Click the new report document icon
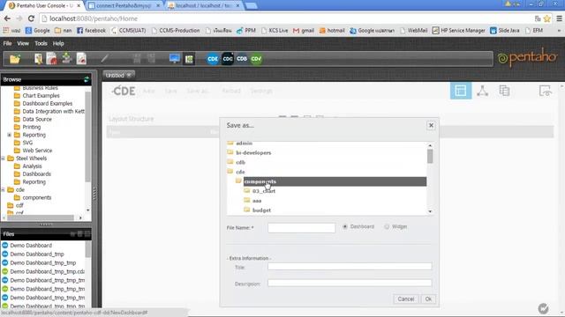Screen dimensions: 565x317 39,59
